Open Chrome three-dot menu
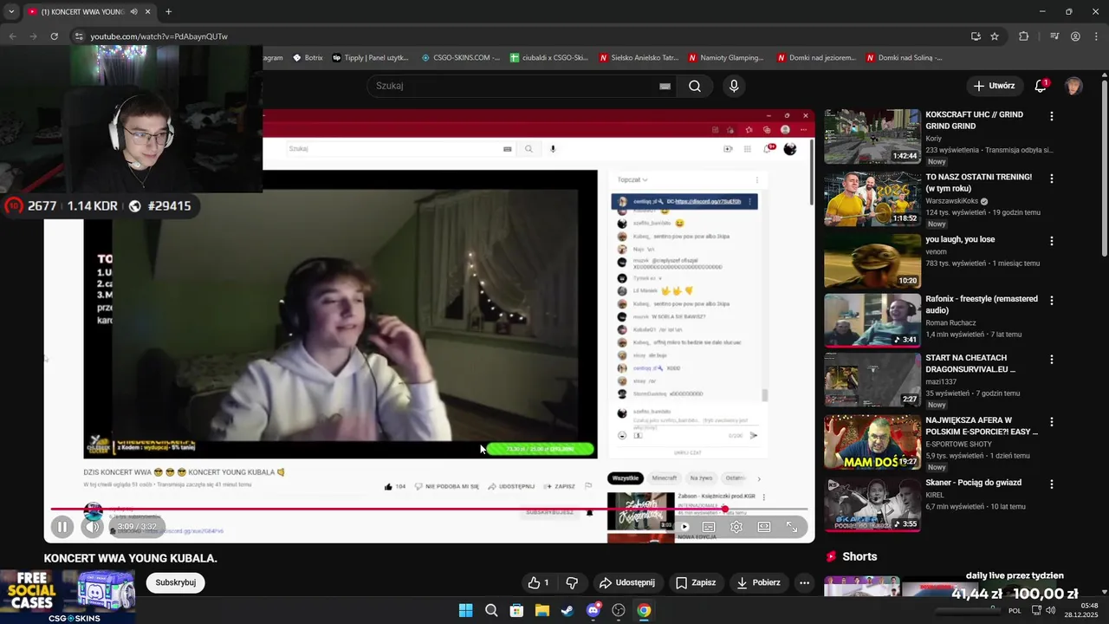 pyautogui.click(x=1096, y=36)
